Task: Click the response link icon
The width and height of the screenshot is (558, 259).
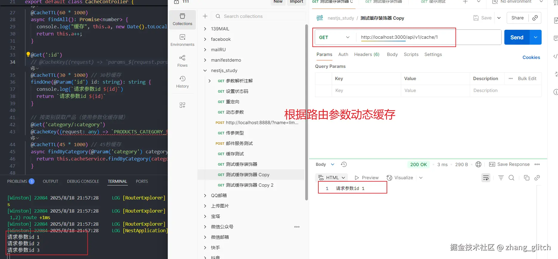Action: point(537,178)
